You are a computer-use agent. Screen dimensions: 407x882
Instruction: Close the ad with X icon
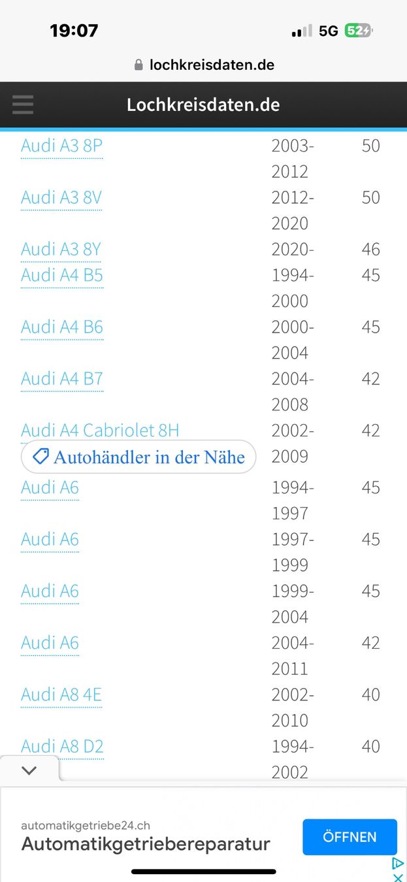pyautogui.click(x=397, y=877)
